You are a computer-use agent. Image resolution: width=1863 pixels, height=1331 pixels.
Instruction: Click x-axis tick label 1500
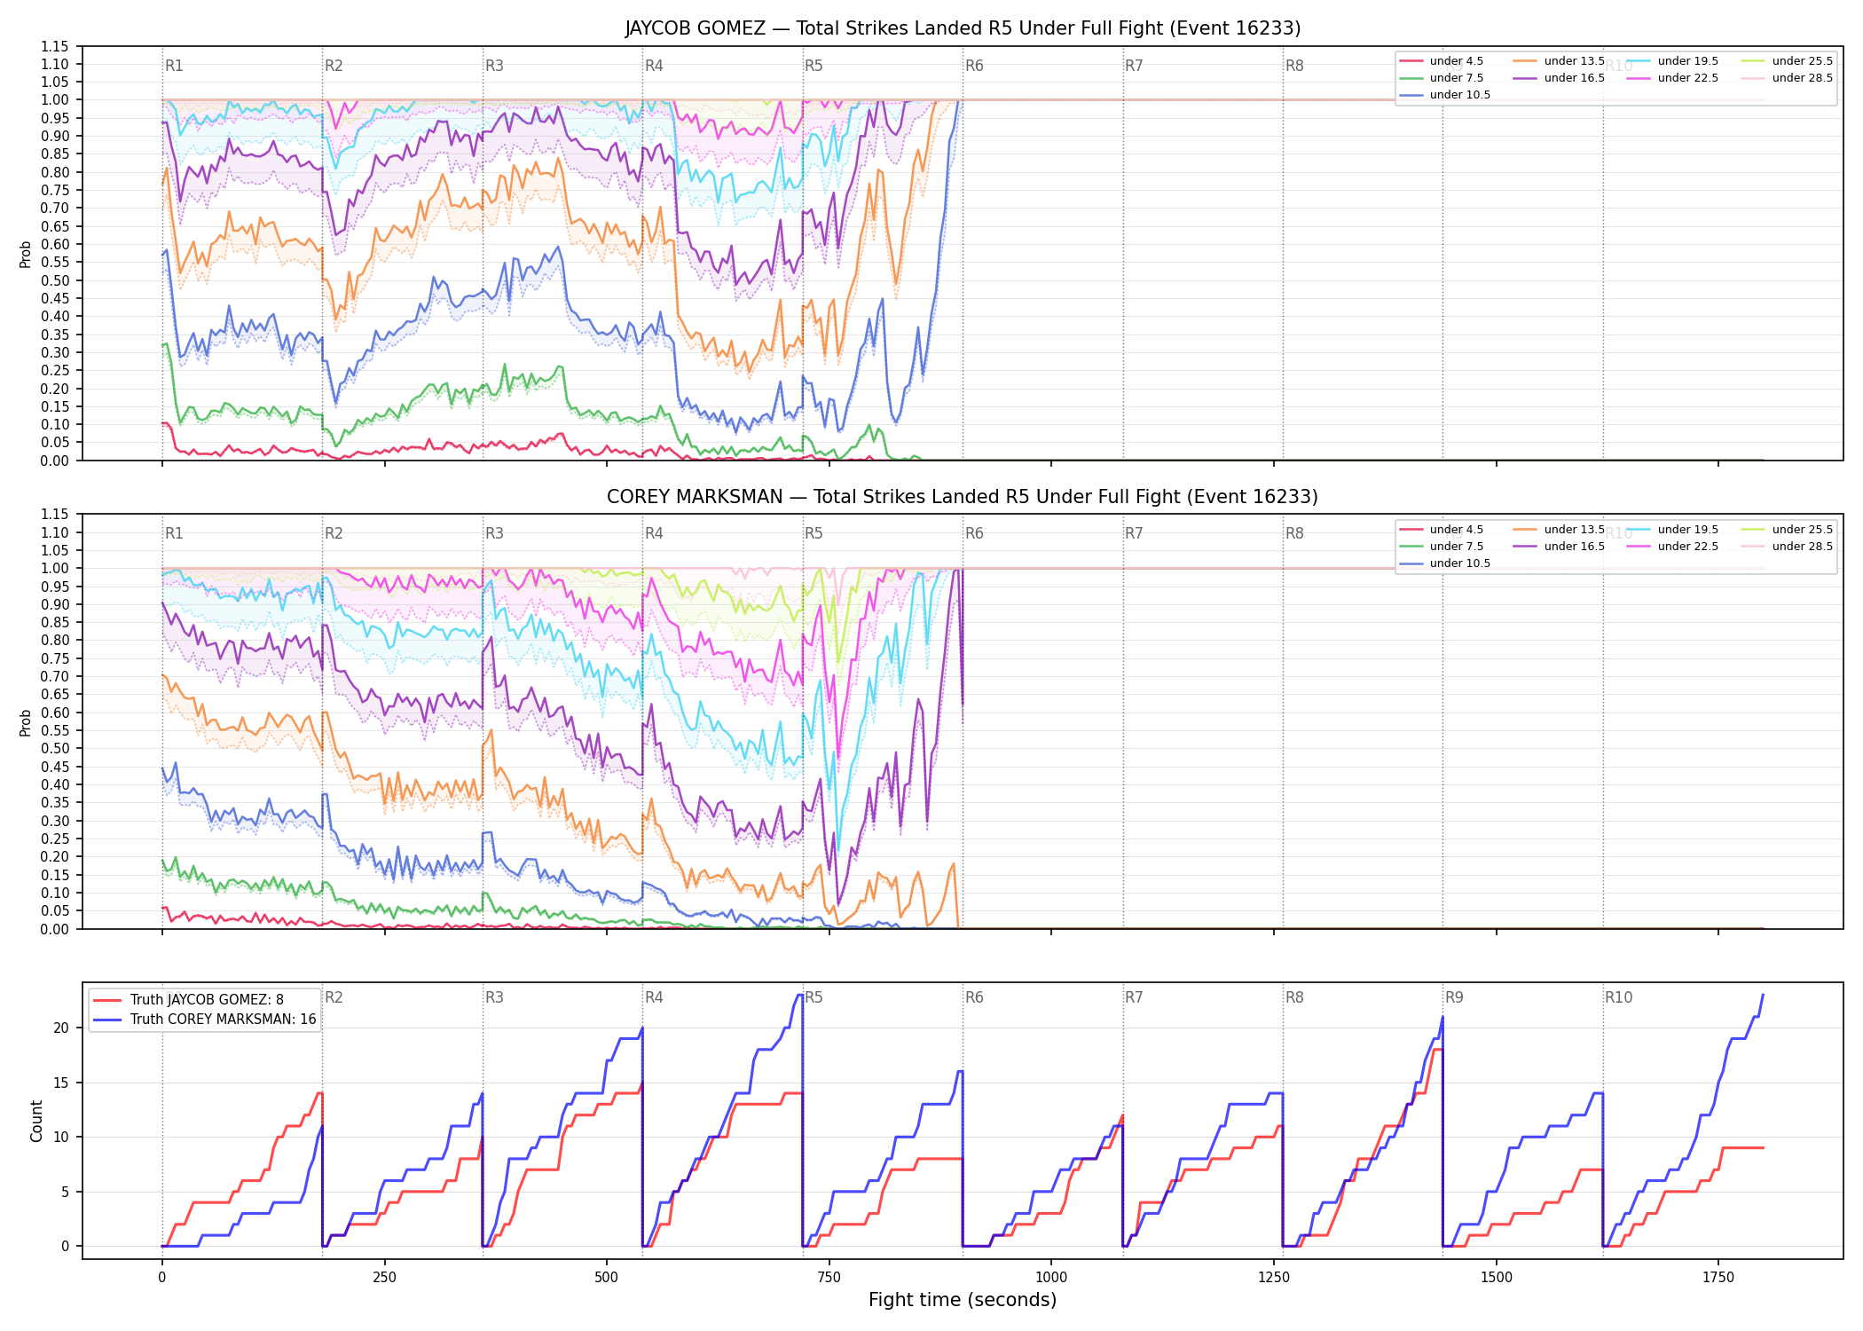(x=1497, y=1278)
